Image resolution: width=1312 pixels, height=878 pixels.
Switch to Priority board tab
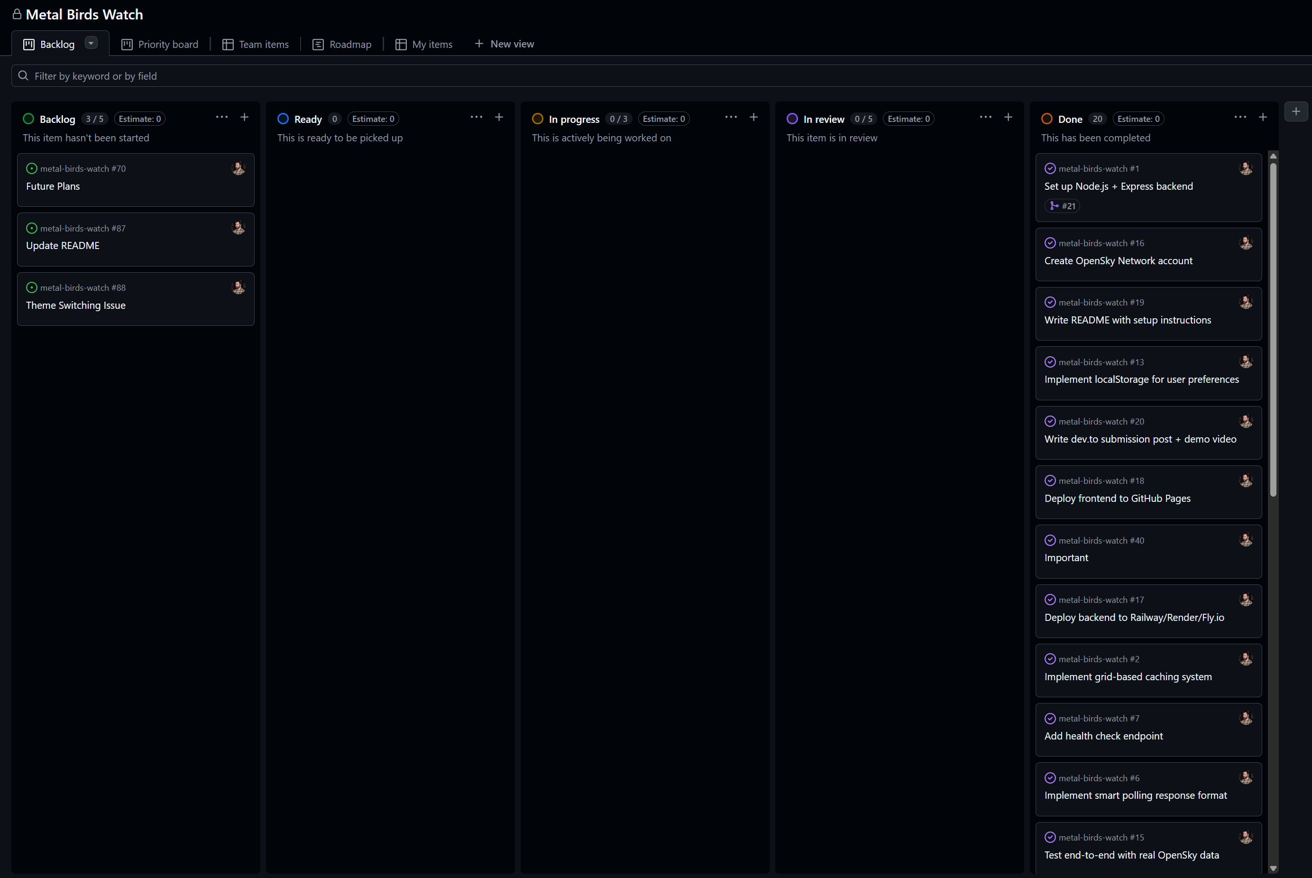pyautogui.click(x=160, y=44)
